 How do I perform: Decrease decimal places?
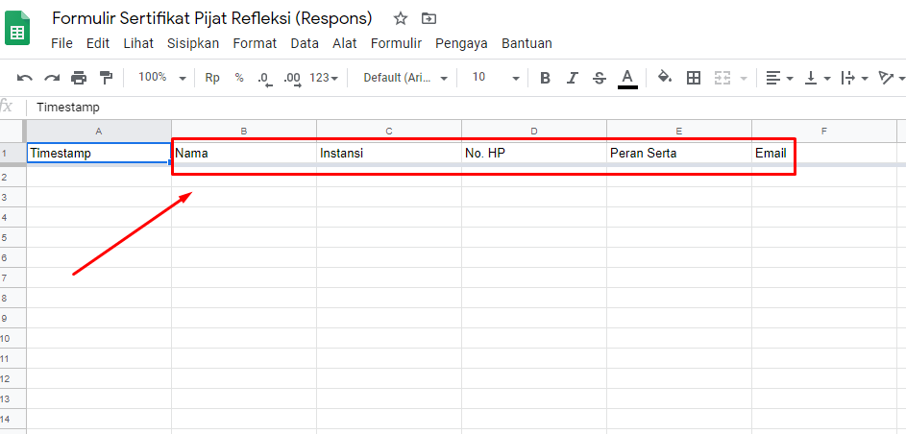click(264, 79)
